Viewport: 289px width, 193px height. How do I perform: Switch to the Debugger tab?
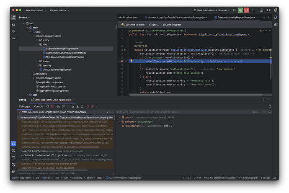tap(25, 106)
